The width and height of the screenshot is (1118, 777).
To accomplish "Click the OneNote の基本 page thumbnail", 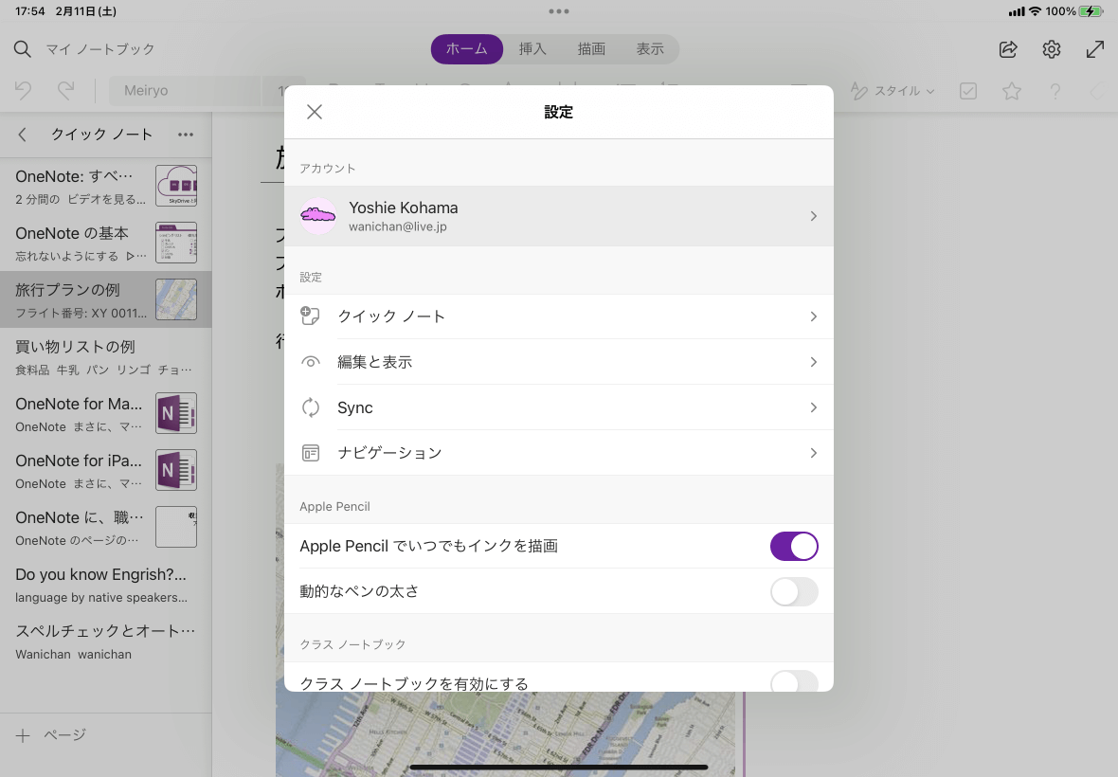I will click(176, 243).
